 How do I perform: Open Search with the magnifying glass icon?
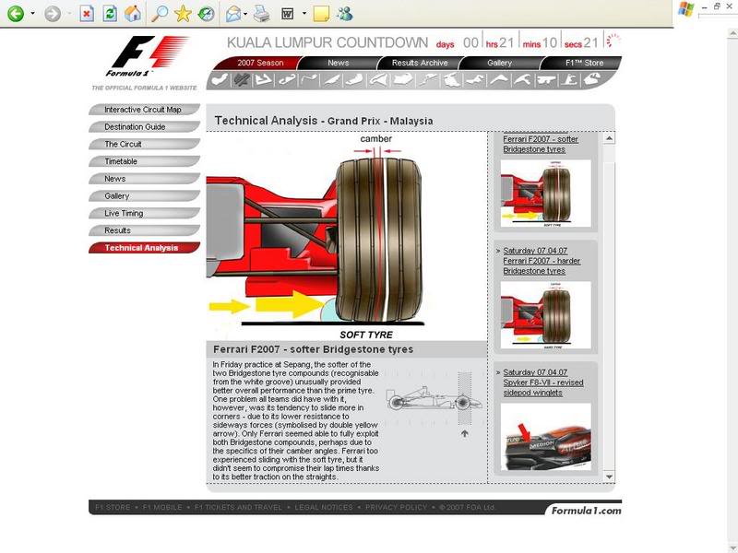(160, 14)
